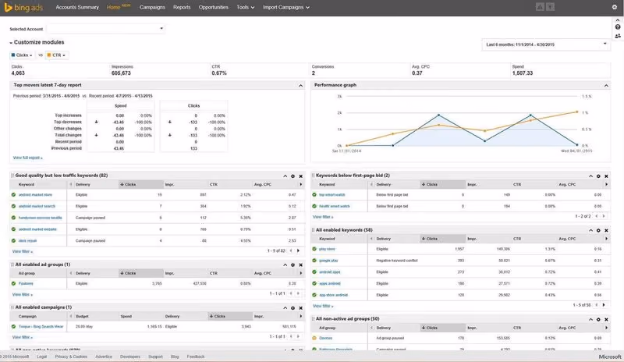Click the Bing Ads logo
This screenshot has height=362, width=624.
[x=23, y=7]
